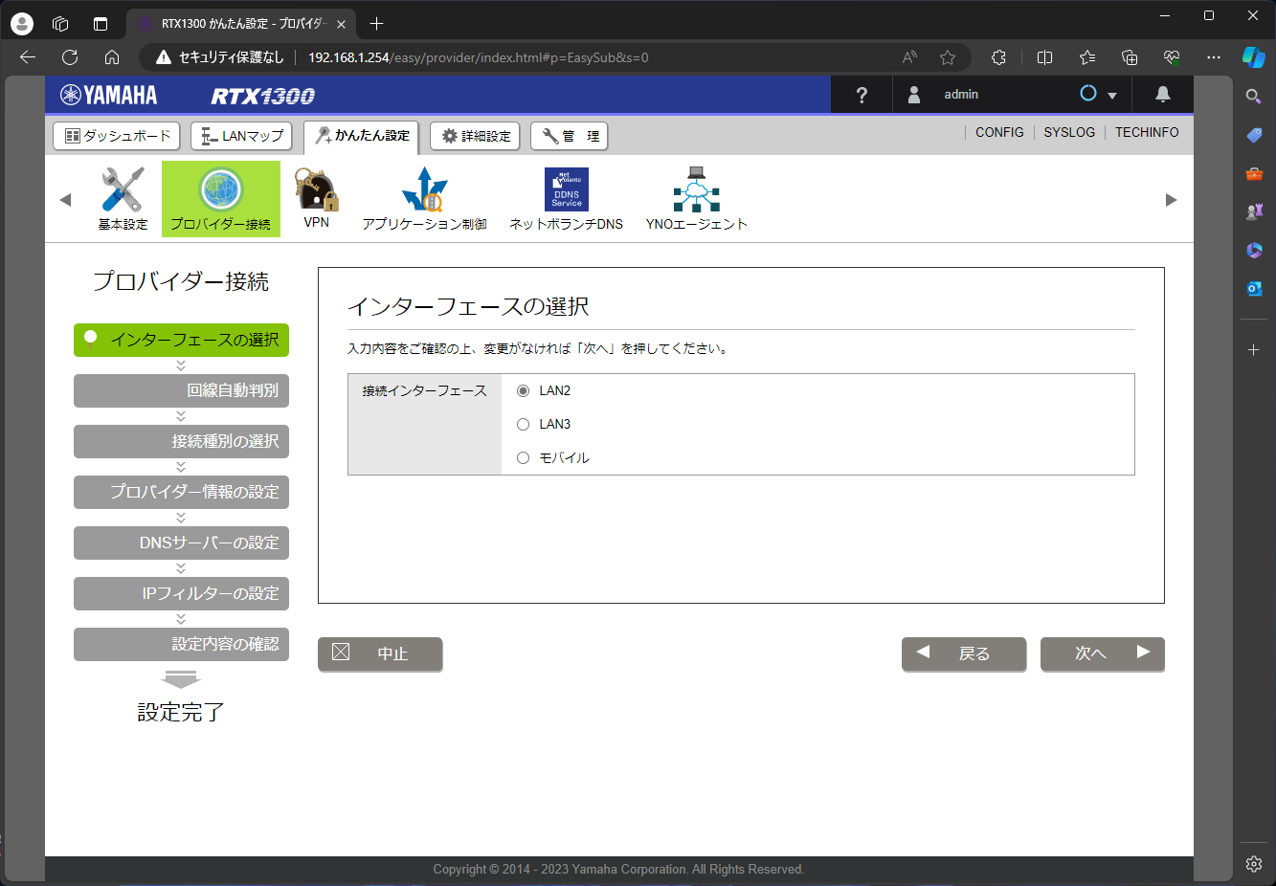Click the 戻る back button
The height and width of the screenshot is (886, 1276).
[x=964, y=653]
